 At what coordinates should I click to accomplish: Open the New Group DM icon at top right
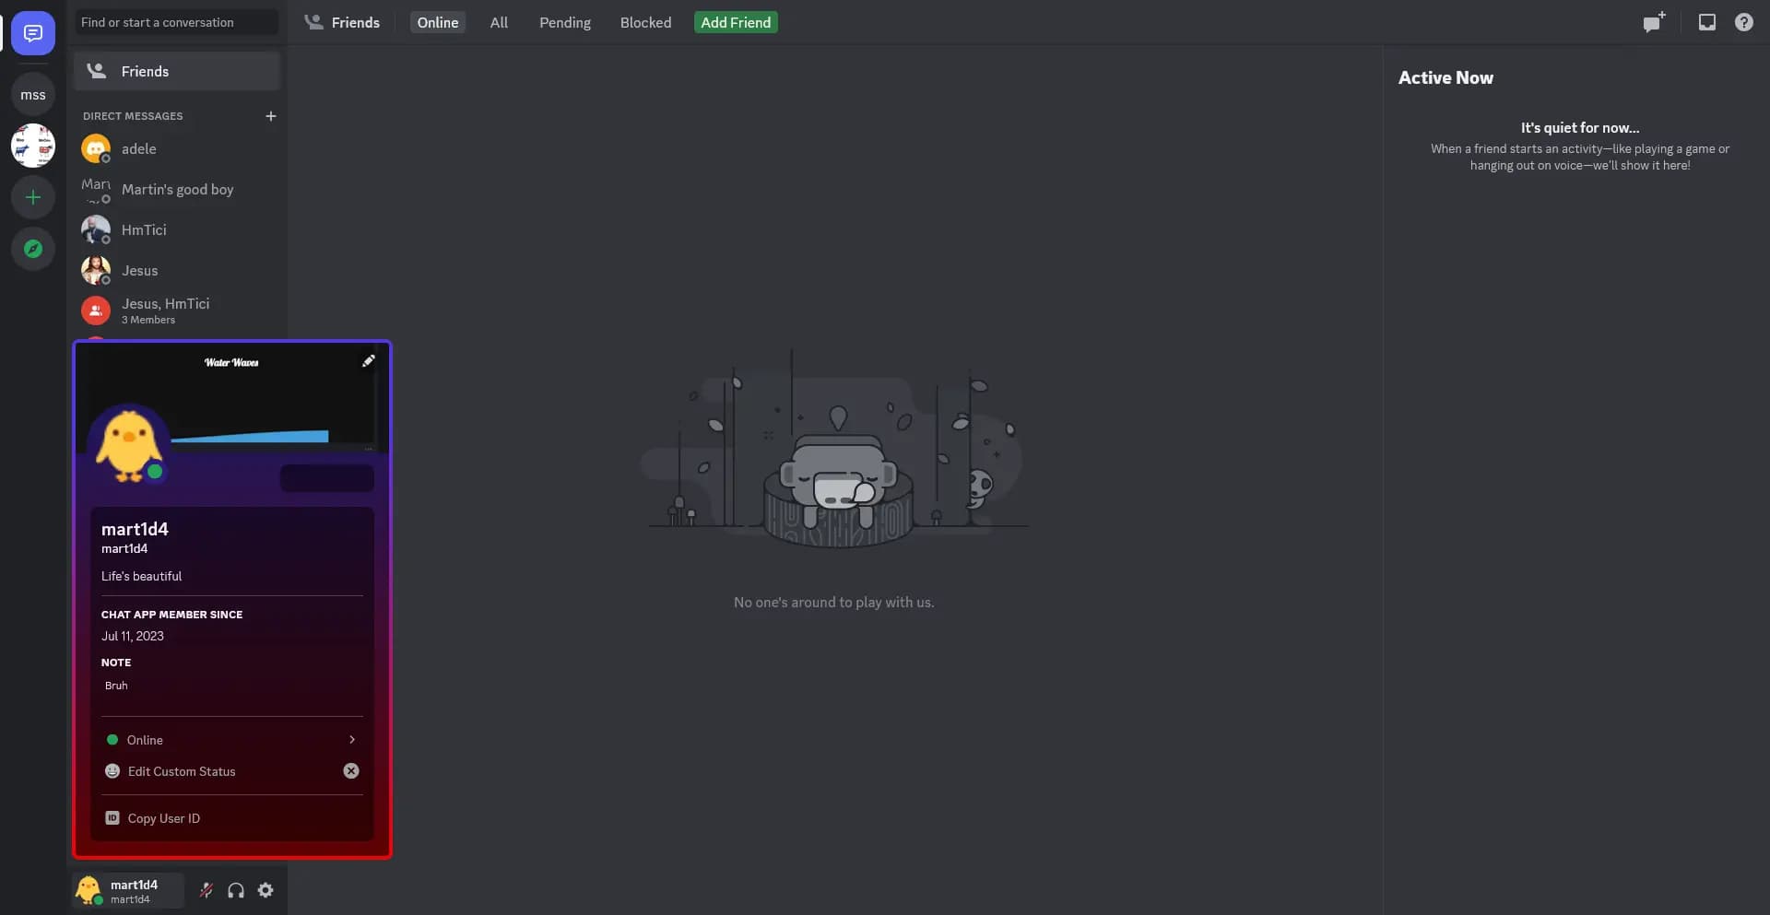click(1655, 22)
